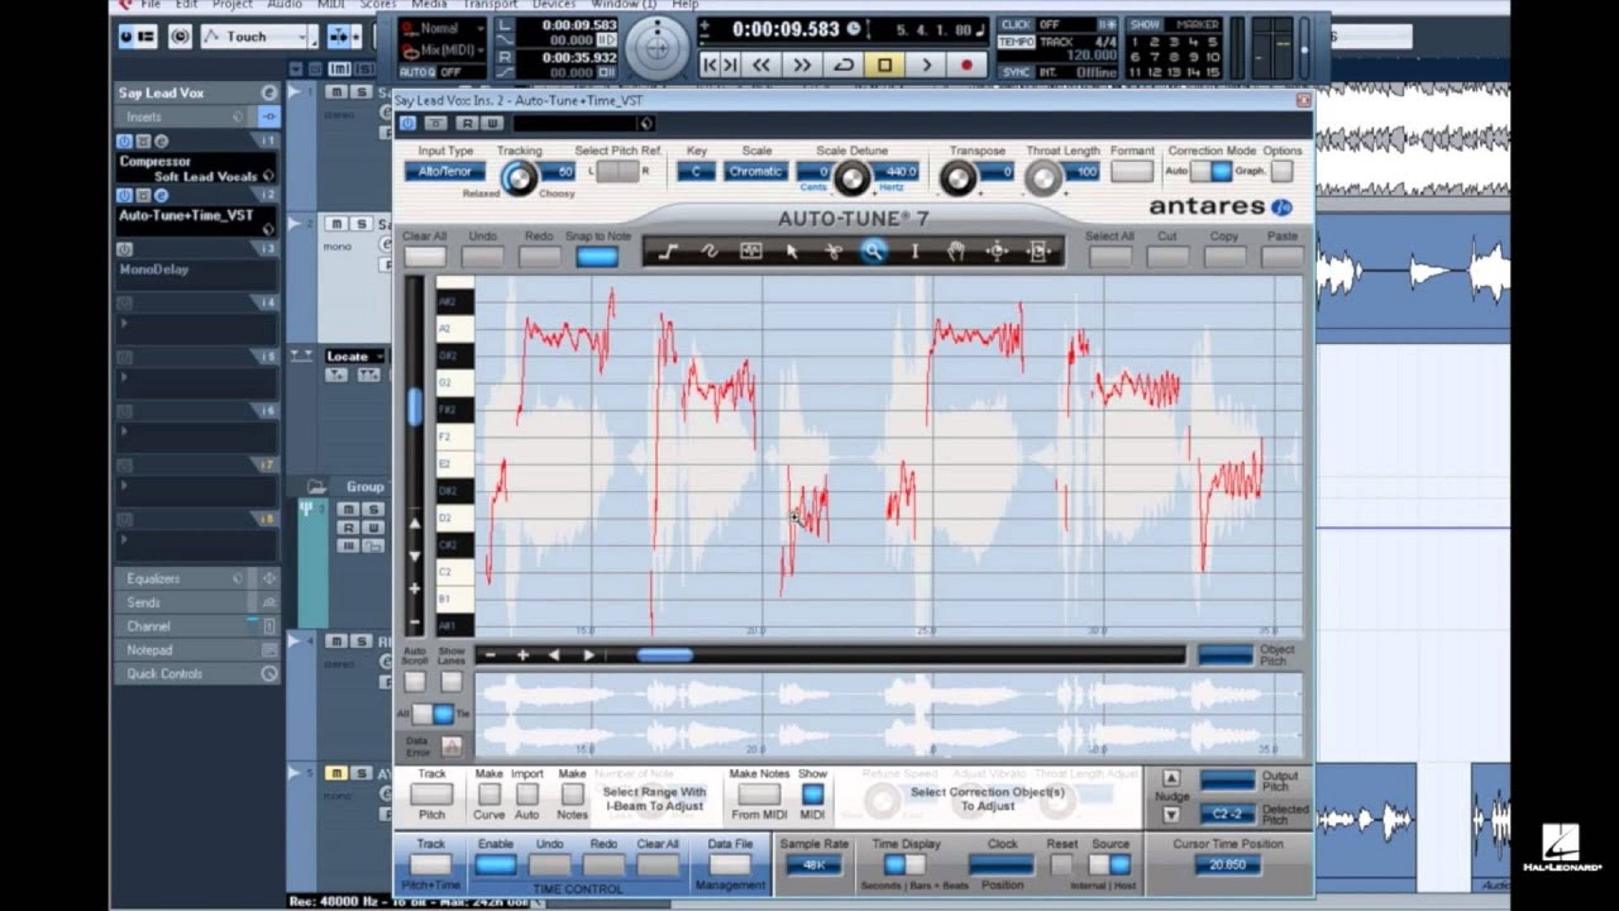Adjust the Tracking knob
The image size is (1619, 911).
[519, 178]
